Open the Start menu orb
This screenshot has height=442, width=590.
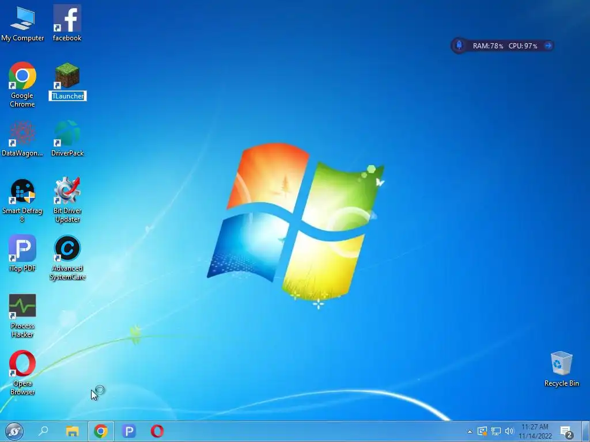pos(14,431)
